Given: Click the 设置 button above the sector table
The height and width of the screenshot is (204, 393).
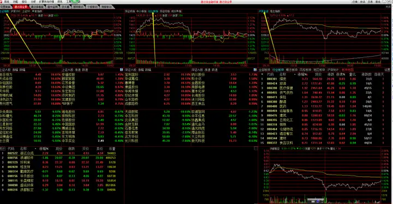Looking at the screenshot, I should [387, 70].
